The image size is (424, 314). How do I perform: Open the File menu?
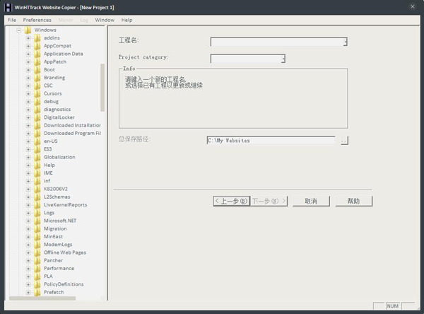pos(11,20)
